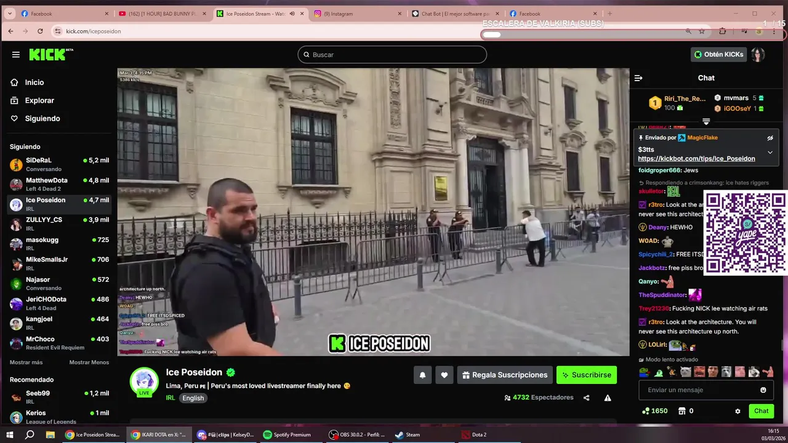Hide the pinned message from MagicFlake
The image size is (788, 443).
770,138
